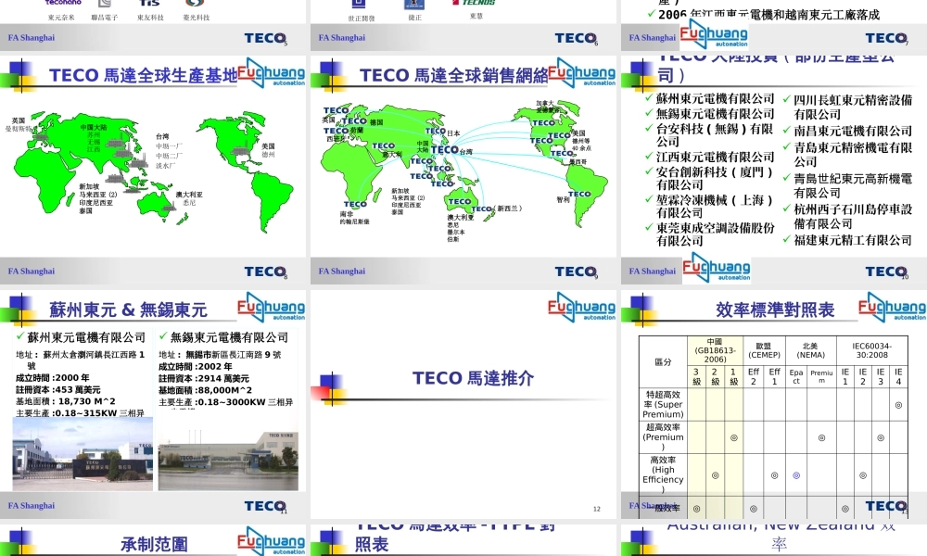Select top slide showing 世正開發 logo
Viewport: 927px width, 556px height.
463,25
